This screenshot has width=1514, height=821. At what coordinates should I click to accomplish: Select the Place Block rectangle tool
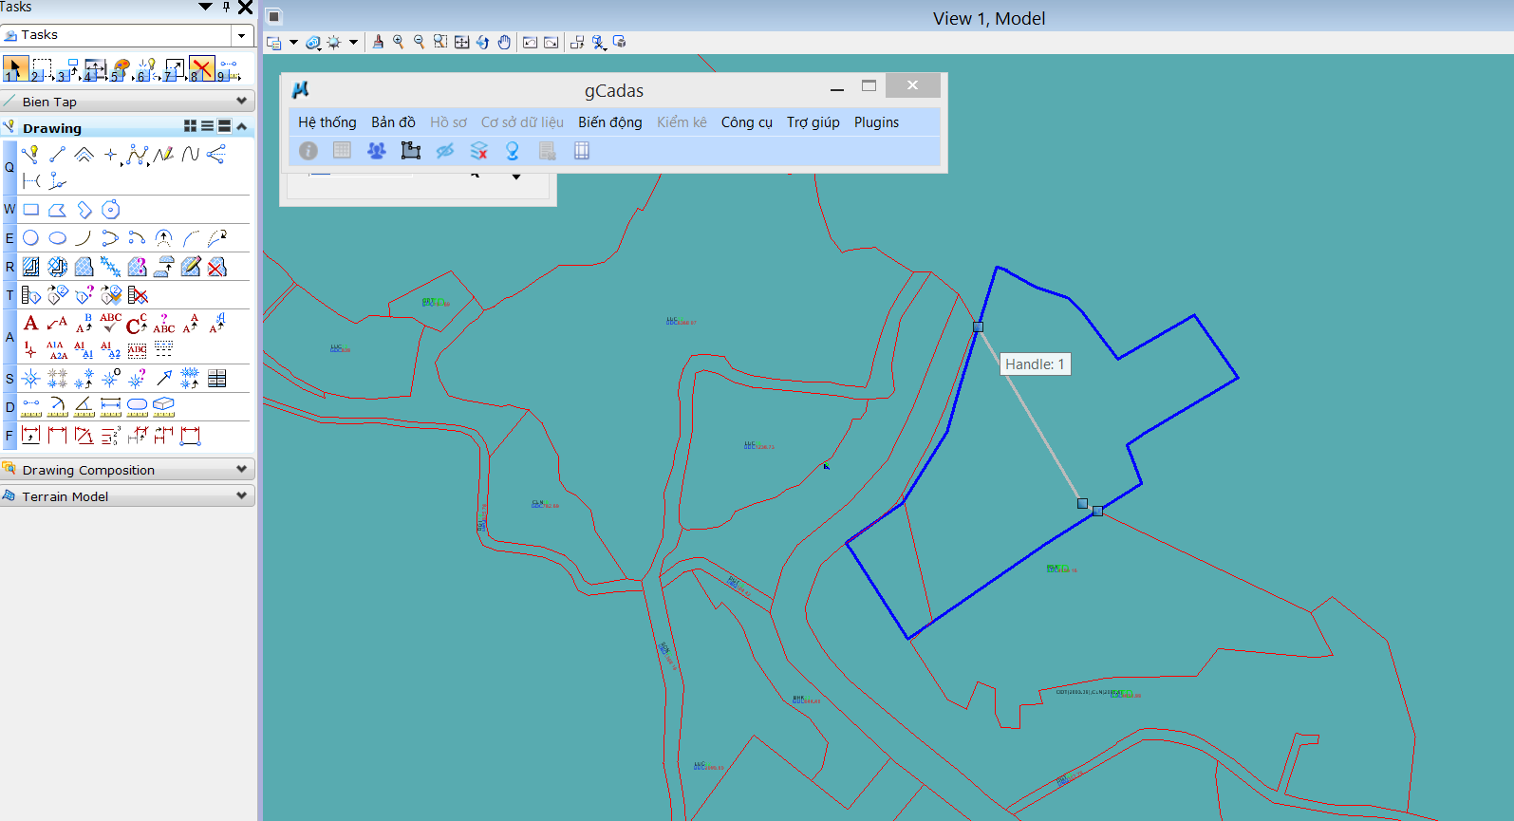pyautogui.click(x=30, y=210)
